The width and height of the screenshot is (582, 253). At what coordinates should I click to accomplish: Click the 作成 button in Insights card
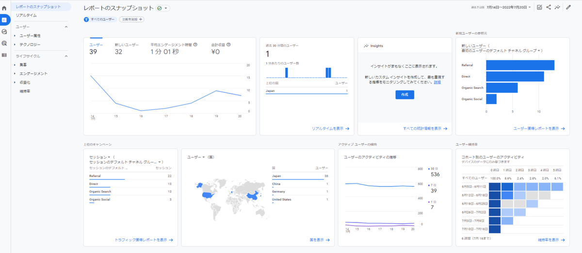point(404,95)
